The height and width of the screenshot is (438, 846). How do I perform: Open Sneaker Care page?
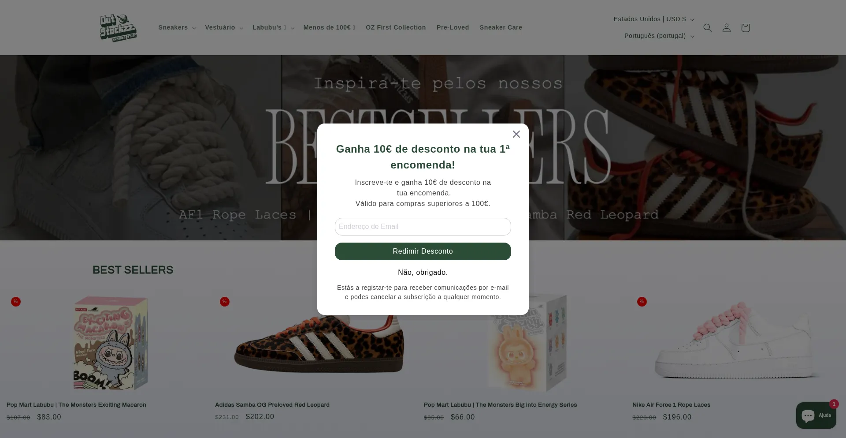[x=501, y=27]
